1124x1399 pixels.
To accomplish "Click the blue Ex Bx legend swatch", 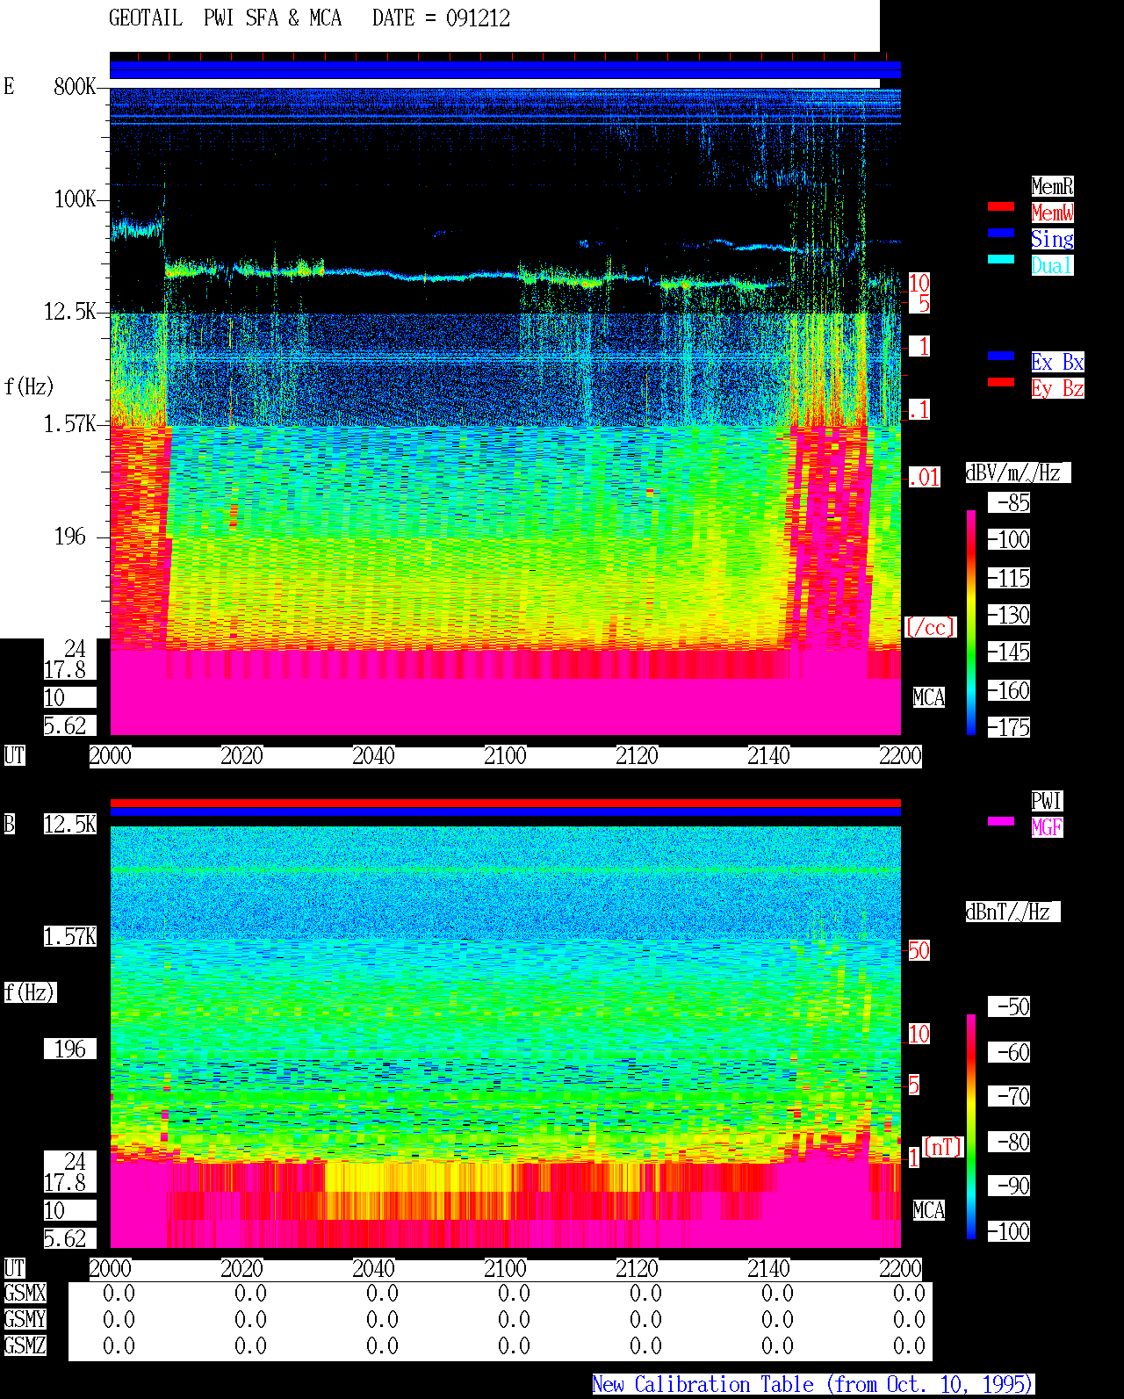I will click(1001, 356).
